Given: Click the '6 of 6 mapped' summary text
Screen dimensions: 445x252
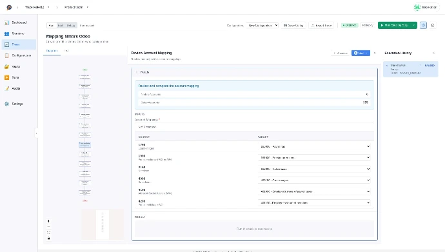Looking at the screenshot, I should coord(147,127).
